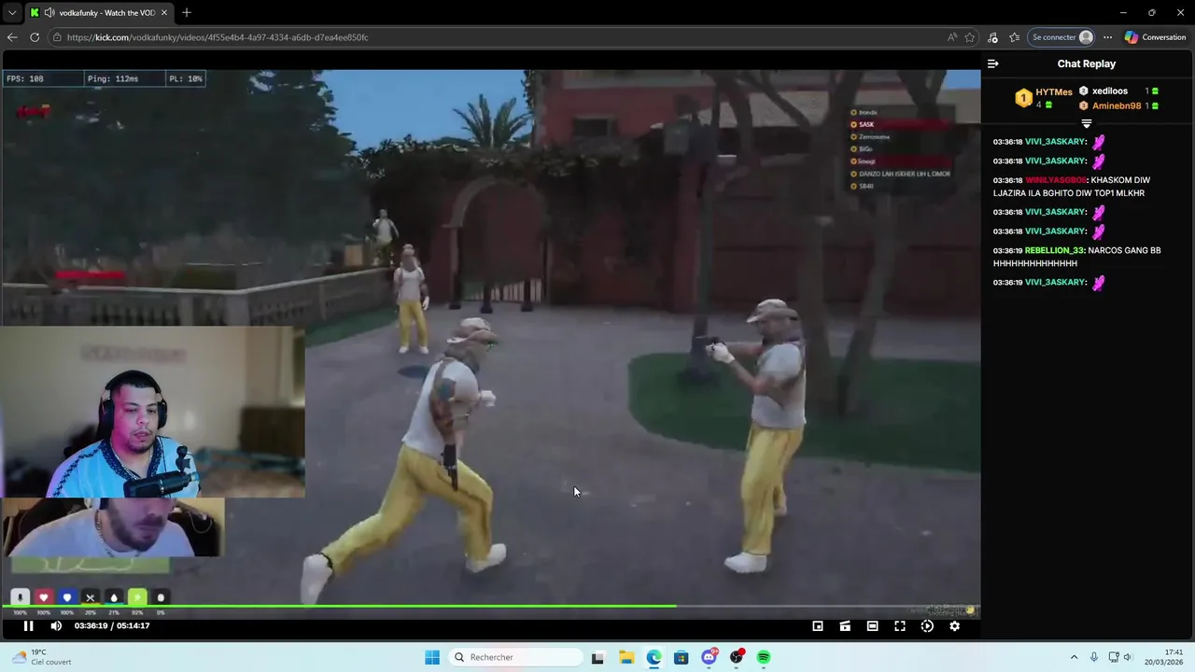Open Microsoft Edge from taskbar
The width and height of the screenshot is (1195, 672).
coord(654,657)
